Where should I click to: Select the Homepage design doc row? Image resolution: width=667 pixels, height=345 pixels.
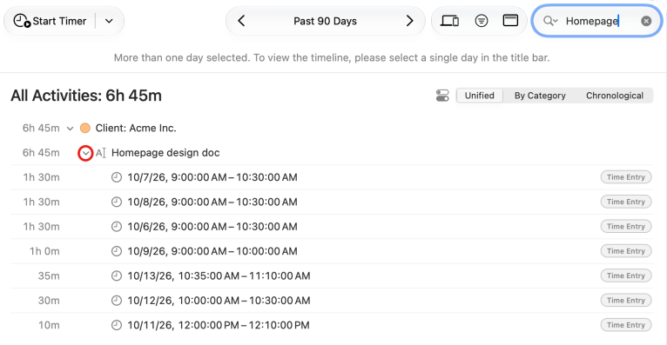pyautogui.click(x=332, y=153)
